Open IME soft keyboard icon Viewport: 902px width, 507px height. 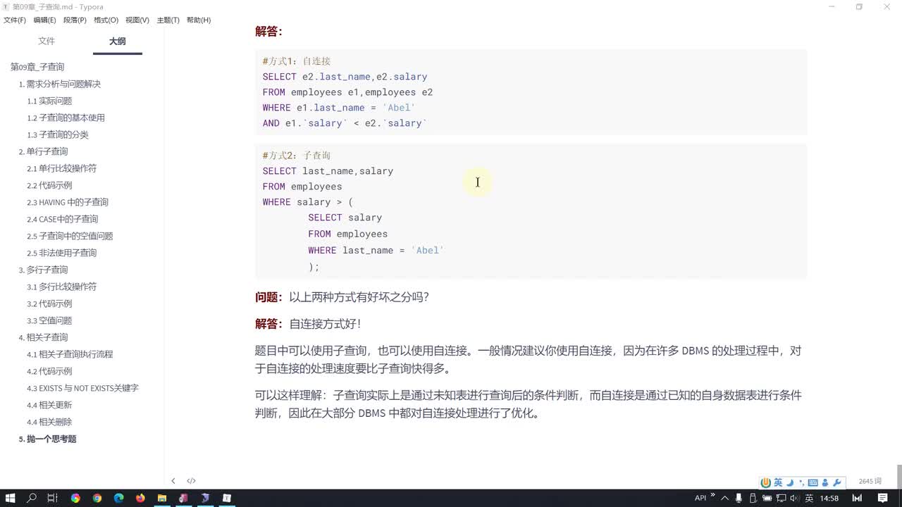pyautogui.click(x=813, y=482)
